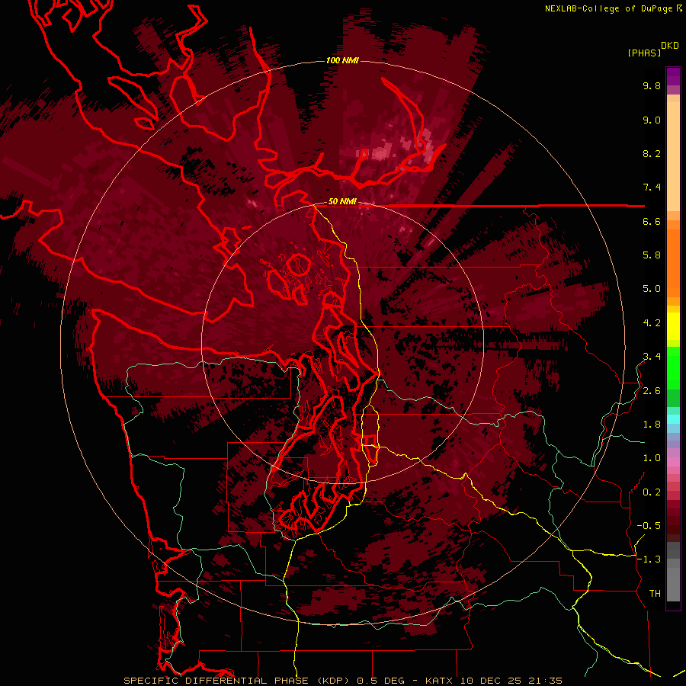Click the 10 DEC 25 date in the caption
Image resolution: width=686 pixels, height=686 pixels.
492,681
